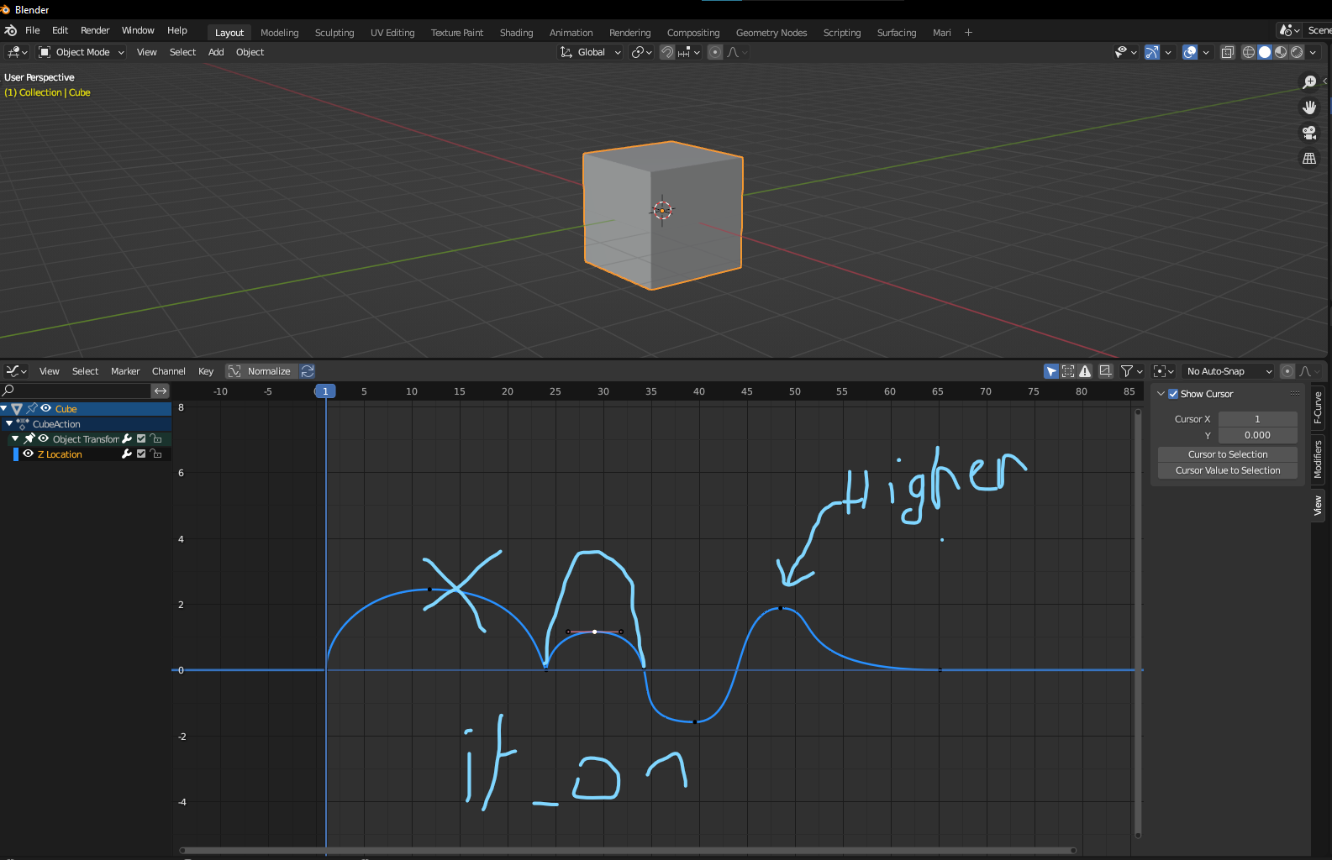Image resolution: width=1332 pixels, height=860 pixels.
Task: Switch to the Geometry Nodes workspace tab
Action: (771, 33)
